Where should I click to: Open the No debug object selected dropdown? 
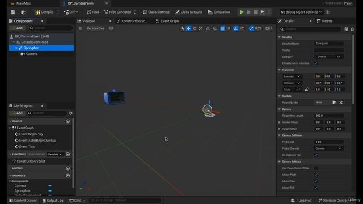coord(301,12)
